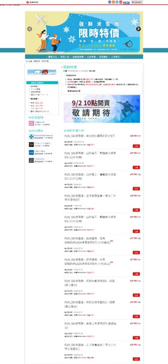The image size is (168, 364).
Task: Click the header button at far top right
Action: (x=137, y=2)
